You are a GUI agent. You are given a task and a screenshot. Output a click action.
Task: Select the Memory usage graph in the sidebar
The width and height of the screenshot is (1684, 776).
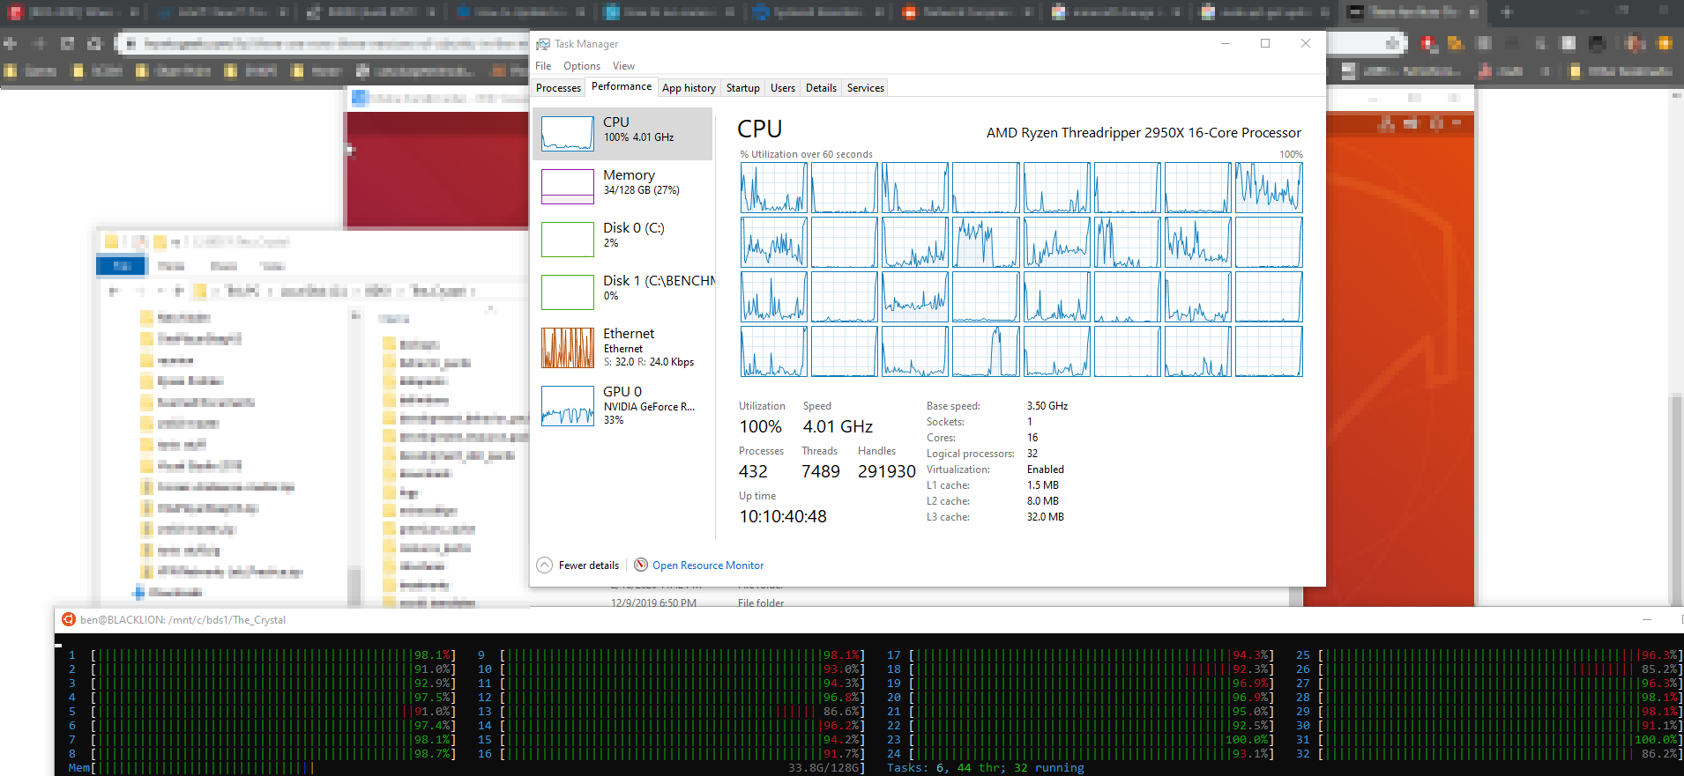[567, 187]
